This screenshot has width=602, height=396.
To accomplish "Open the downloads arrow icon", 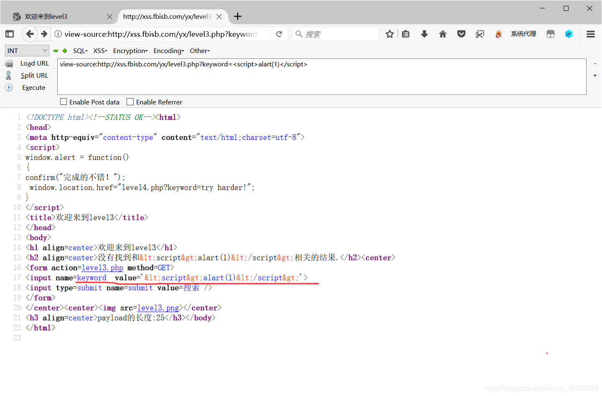I will coord(424,34).
